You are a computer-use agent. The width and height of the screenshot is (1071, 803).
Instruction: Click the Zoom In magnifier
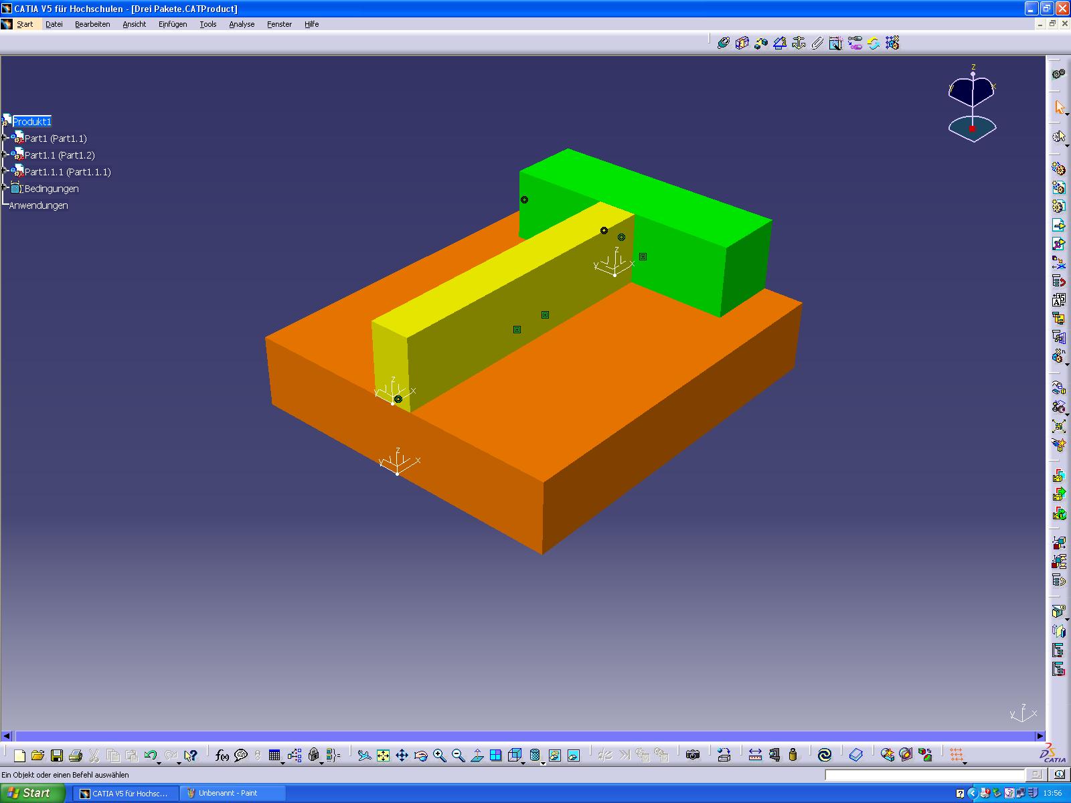(439, 755)
